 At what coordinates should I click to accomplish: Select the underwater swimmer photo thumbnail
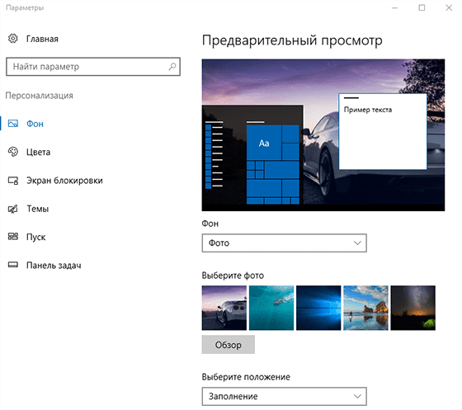(x=271, y=308)
